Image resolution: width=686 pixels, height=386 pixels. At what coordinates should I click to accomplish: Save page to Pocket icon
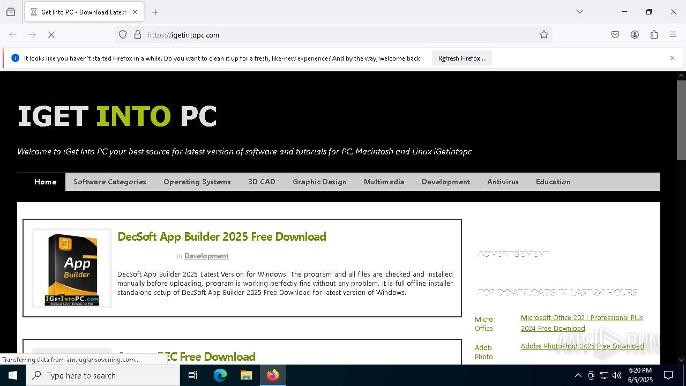coord(615,35)
